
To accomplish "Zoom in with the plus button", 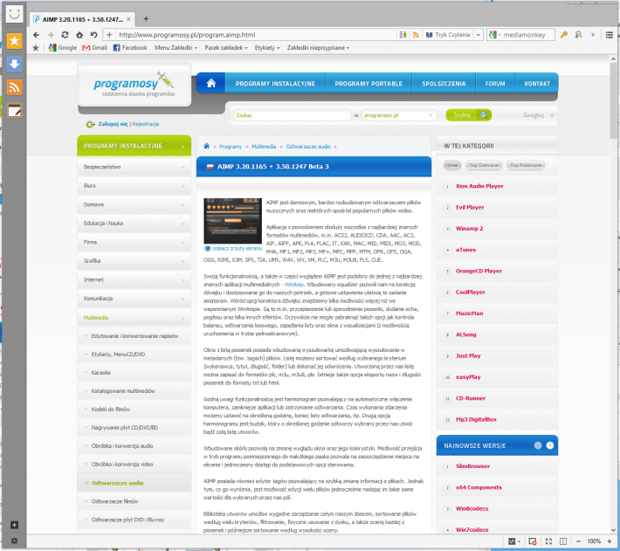I will 610,541.
